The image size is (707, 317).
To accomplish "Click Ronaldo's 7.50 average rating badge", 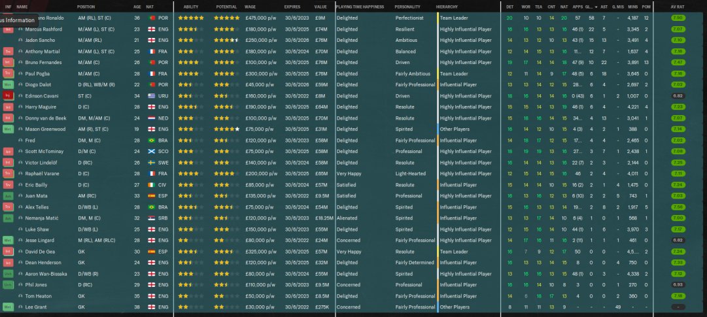I will pyautogui.click(x=678, y=18).
